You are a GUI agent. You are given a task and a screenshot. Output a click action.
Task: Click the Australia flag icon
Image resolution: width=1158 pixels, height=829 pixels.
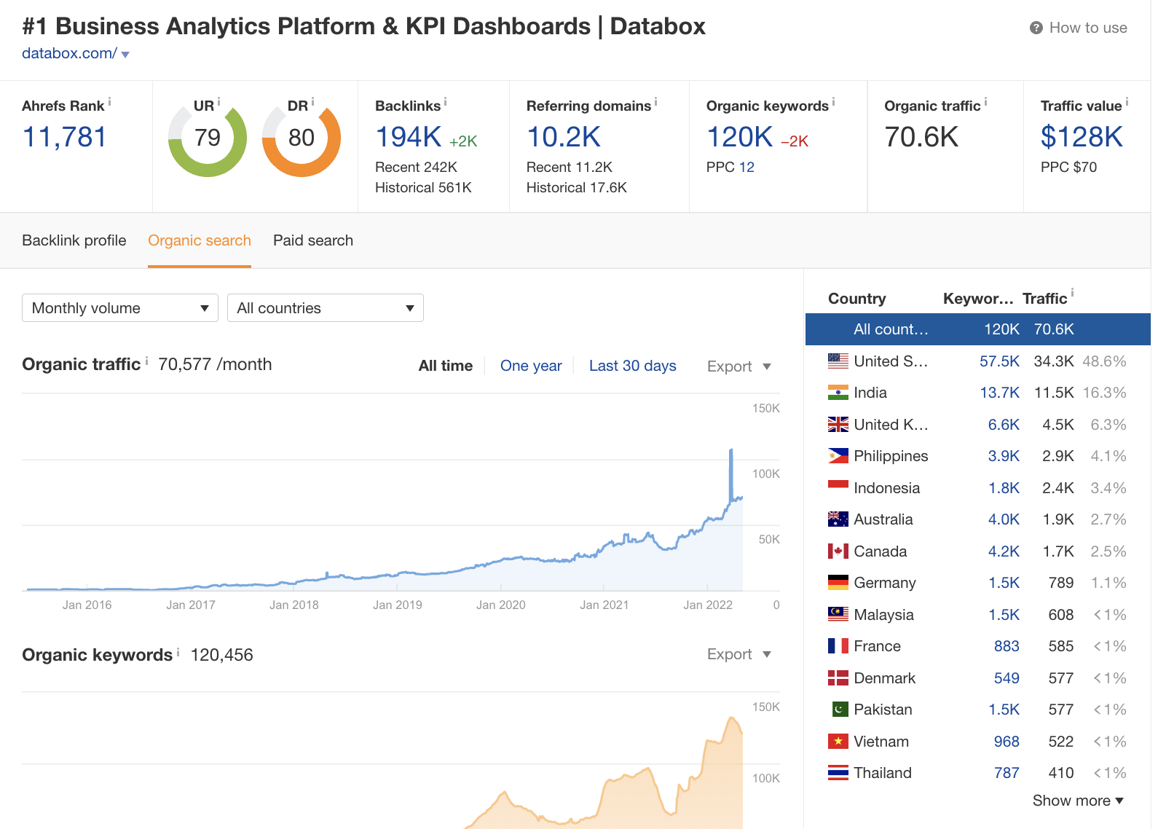[x=838, y=519]
